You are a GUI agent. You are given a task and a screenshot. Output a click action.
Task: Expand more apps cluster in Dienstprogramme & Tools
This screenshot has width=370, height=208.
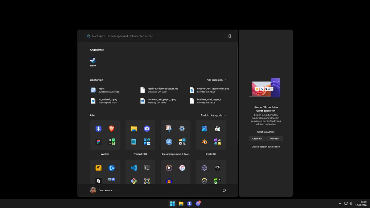click(x=182, y=142)
